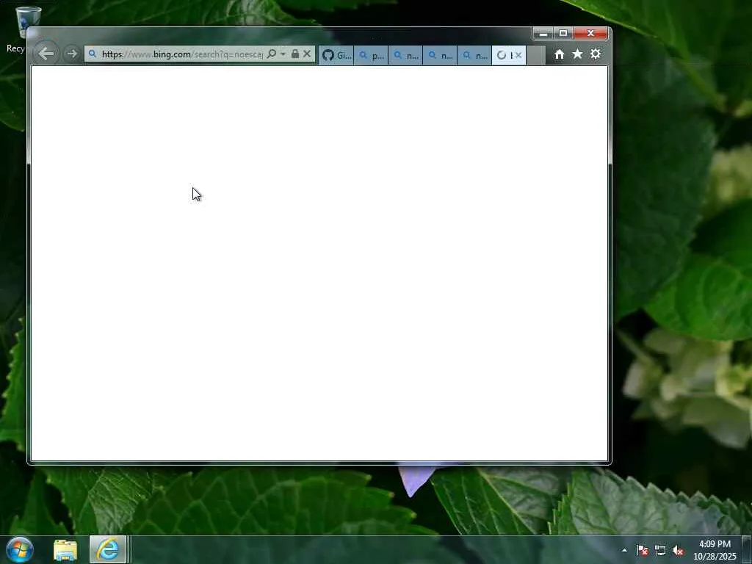This screenshot has height=564, width=752.
Task: Select the currently loading tab
Action: pos(505,55)
